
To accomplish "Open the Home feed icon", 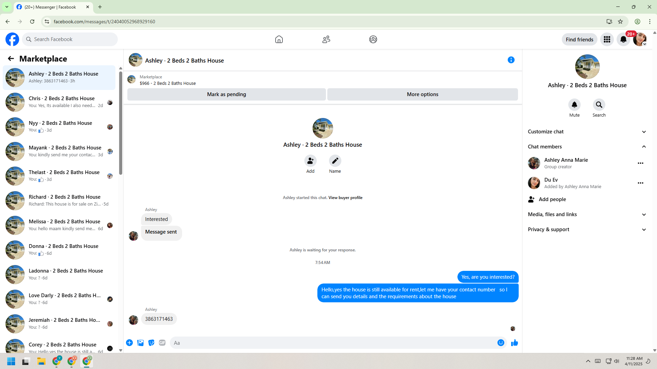I will (279, 39).
